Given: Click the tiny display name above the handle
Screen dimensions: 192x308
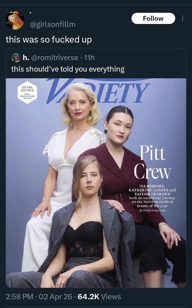Looking at the screenshot, I should (30, 13).
